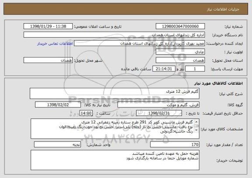Select the announcement date field 1398/01/29 - 11:38
252x178 pixels.
pos(48,26)
